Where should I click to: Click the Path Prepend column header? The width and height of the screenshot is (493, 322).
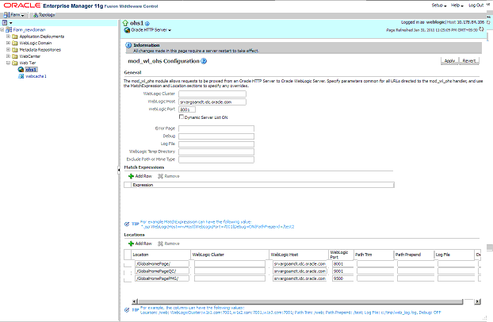414,255
